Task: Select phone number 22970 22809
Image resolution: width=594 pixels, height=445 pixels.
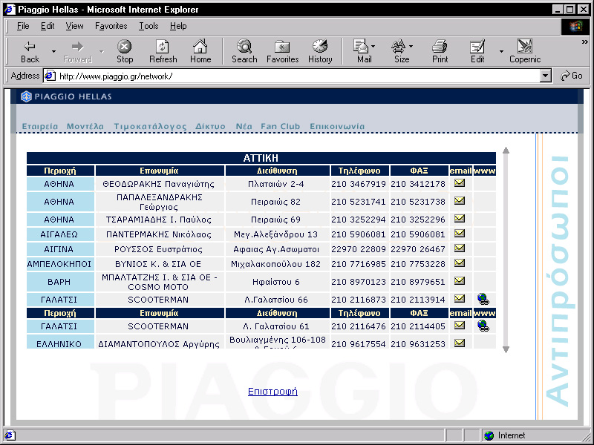Action: (x=359, y=249)
